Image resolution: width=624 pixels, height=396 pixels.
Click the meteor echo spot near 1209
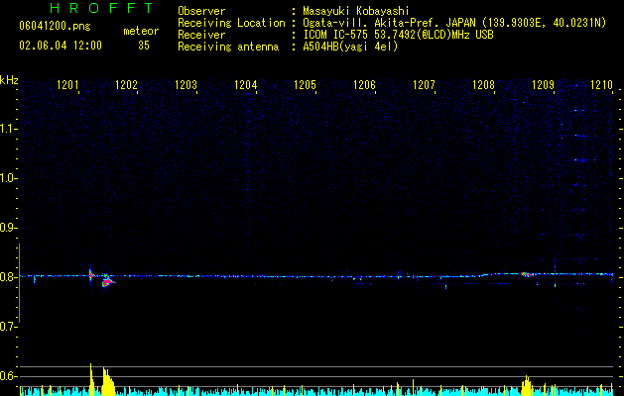click(x=526, y=274)
